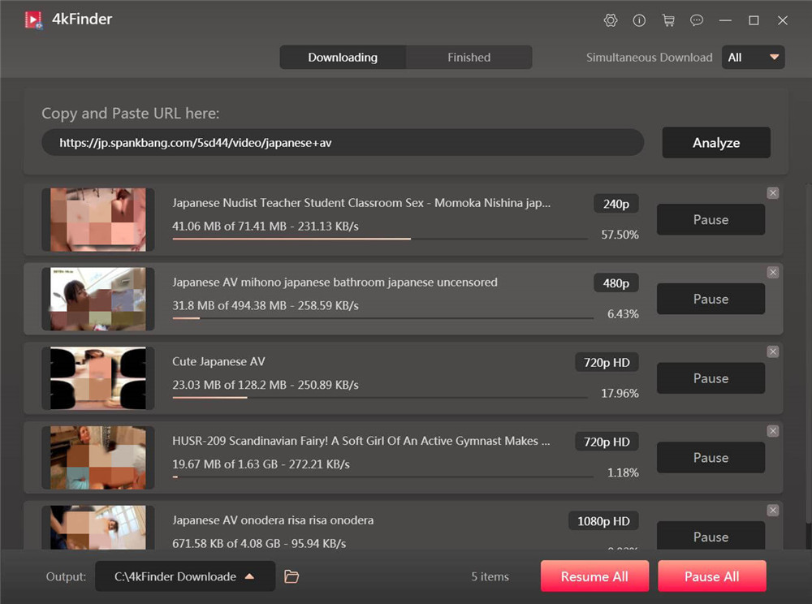Click inside the URL input field
This screenshot has height=604, width=812.
(x=342, y=143)
